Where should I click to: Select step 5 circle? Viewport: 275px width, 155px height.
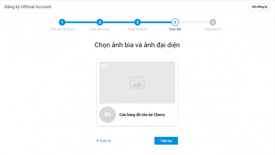[213, 22]
